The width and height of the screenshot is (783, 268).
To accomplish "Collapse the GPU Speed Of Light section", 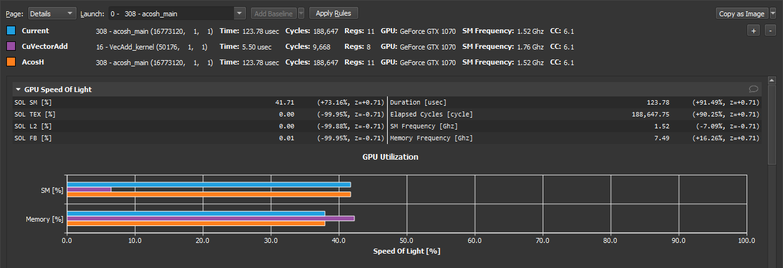I will coord(18,90).
